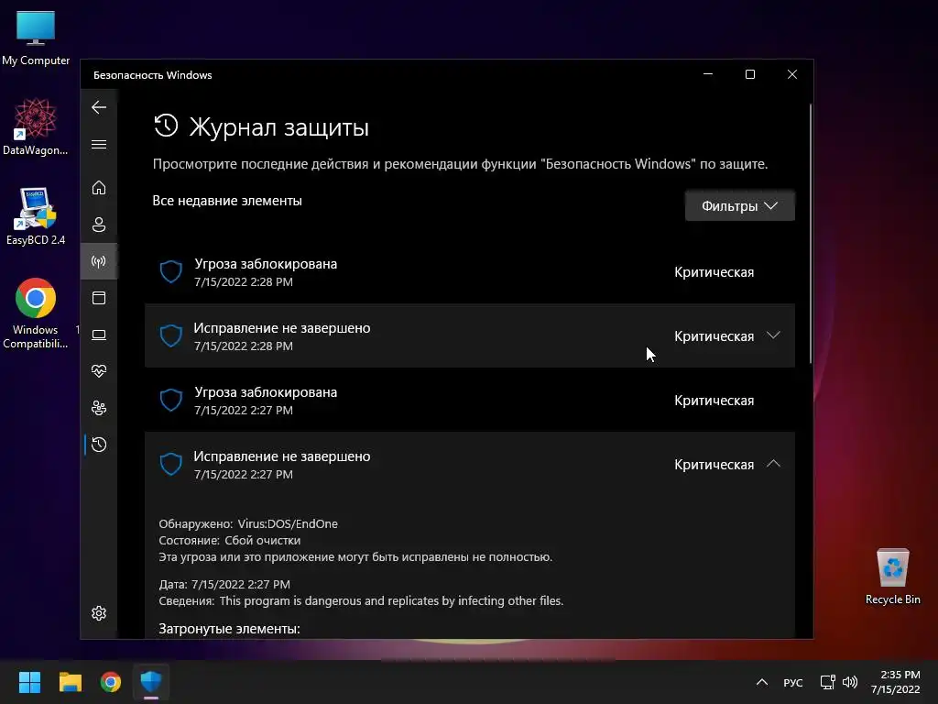Viewport: 938px width, 704px height.
Task: Collapse the 2:27 PM Исправление не завершено entry
Action: 773,463
